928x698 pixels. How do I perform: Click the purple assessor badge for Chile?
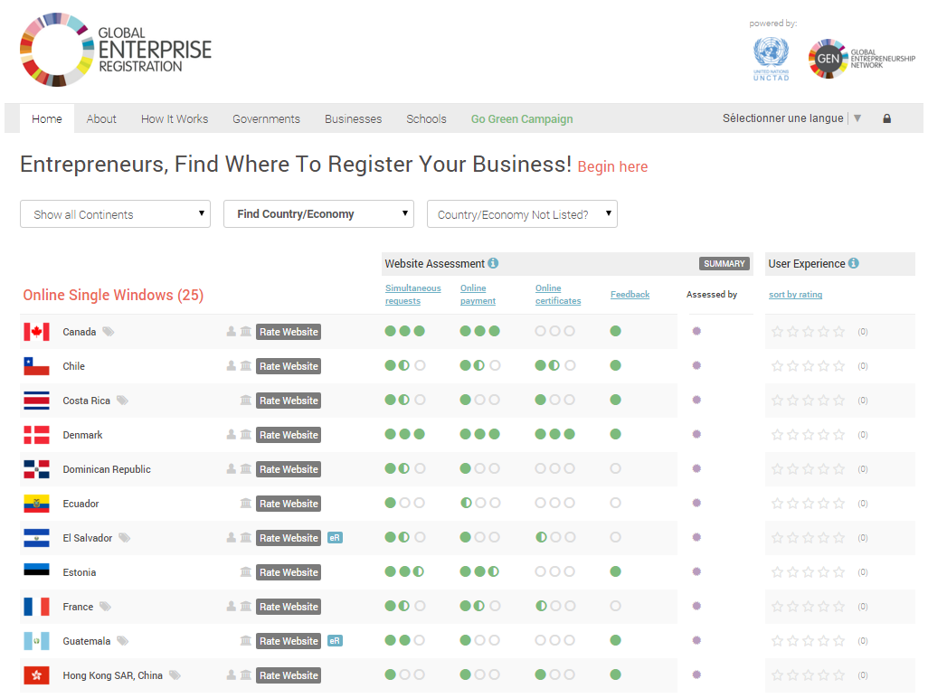pyautogui.click(x=696, y=365)
